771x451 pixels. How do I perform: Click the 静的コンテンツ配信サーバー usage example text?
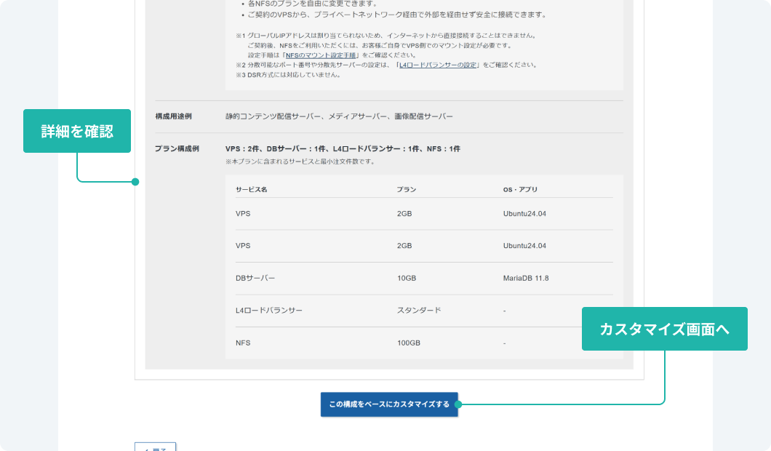pyautogui.click(x=339, y=116)
